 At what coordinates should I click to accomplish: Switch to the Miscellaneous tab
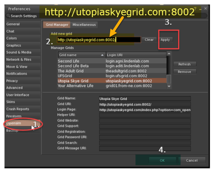pyautogui.click(x=84, y=25)
